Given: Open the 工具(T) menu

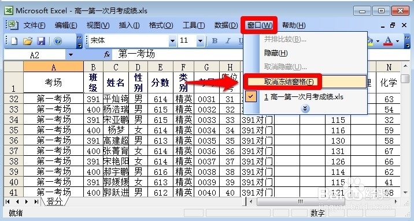Looking at the screenshot, I should click(194, 25).
